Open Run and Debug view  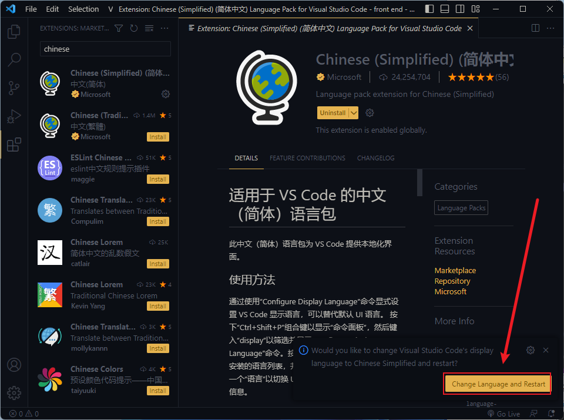point(14,116)
